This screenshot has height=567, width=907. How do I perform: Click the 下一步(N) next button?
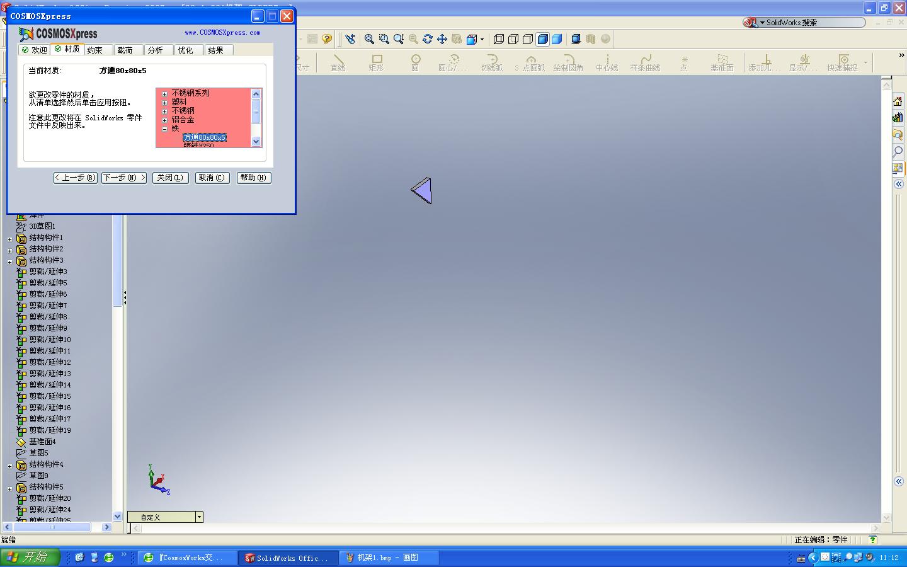(124, 178)
